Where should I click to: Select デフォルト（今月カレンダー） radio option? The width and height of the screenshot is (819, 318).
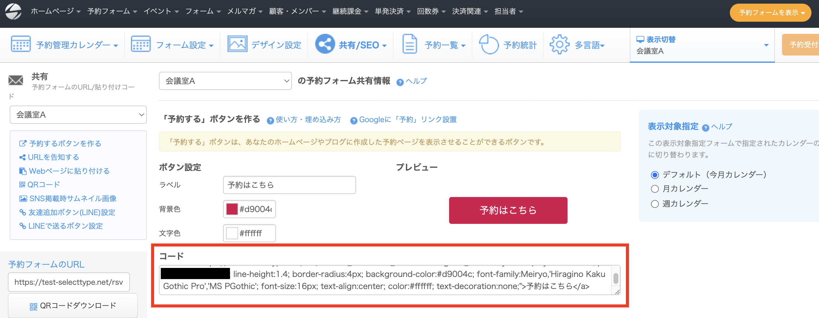tap(655, 175)
